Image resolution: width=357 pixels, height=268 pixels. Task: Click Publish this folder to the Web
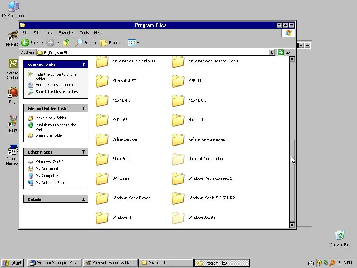[56, 127]
